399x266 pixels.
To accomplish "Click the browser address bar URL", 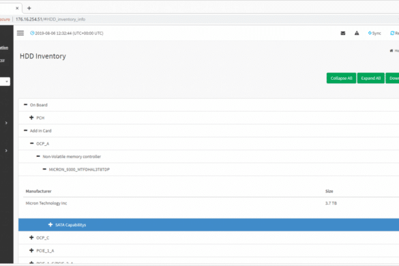I will (50, 19).
